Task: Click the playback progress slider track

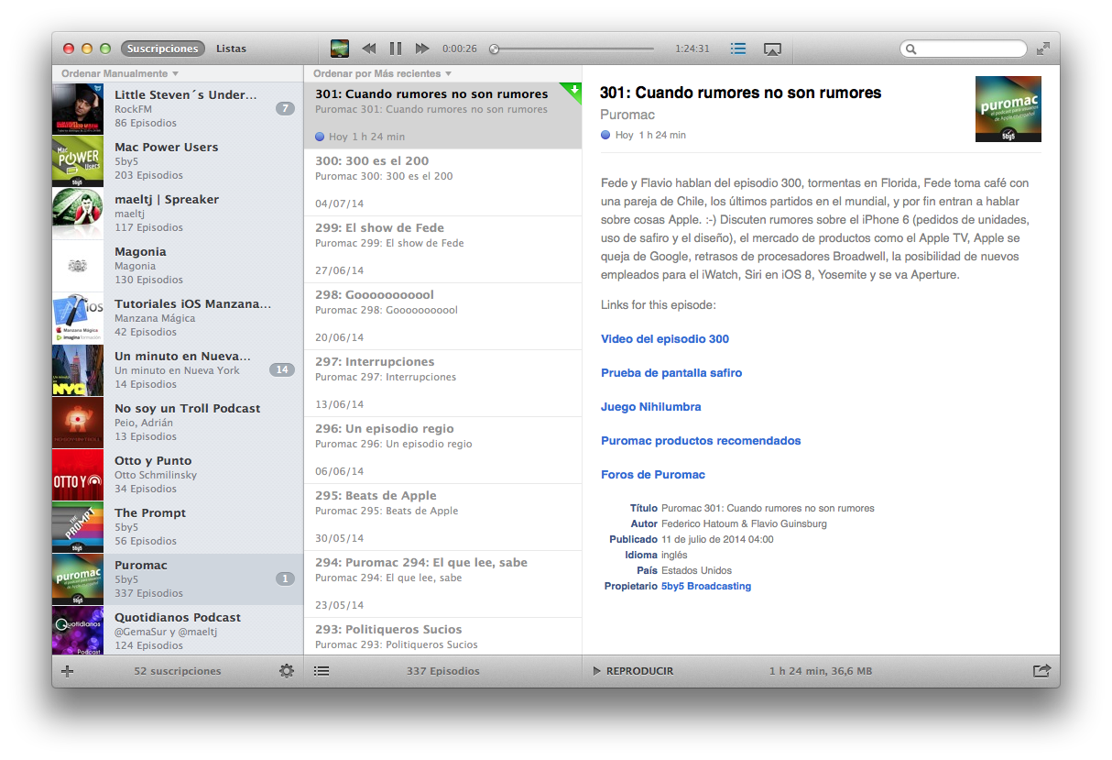Action: (573, 49)
